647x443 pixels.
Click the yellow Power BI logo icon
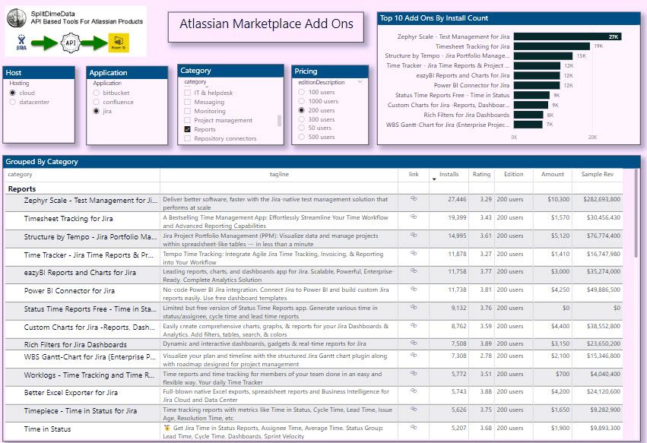tap(119, 43)
